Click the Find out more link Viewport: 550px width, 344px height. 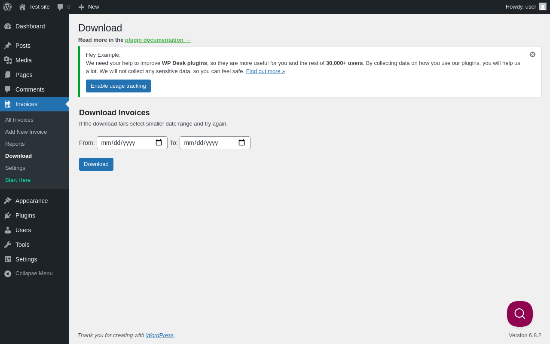(266, 71)
